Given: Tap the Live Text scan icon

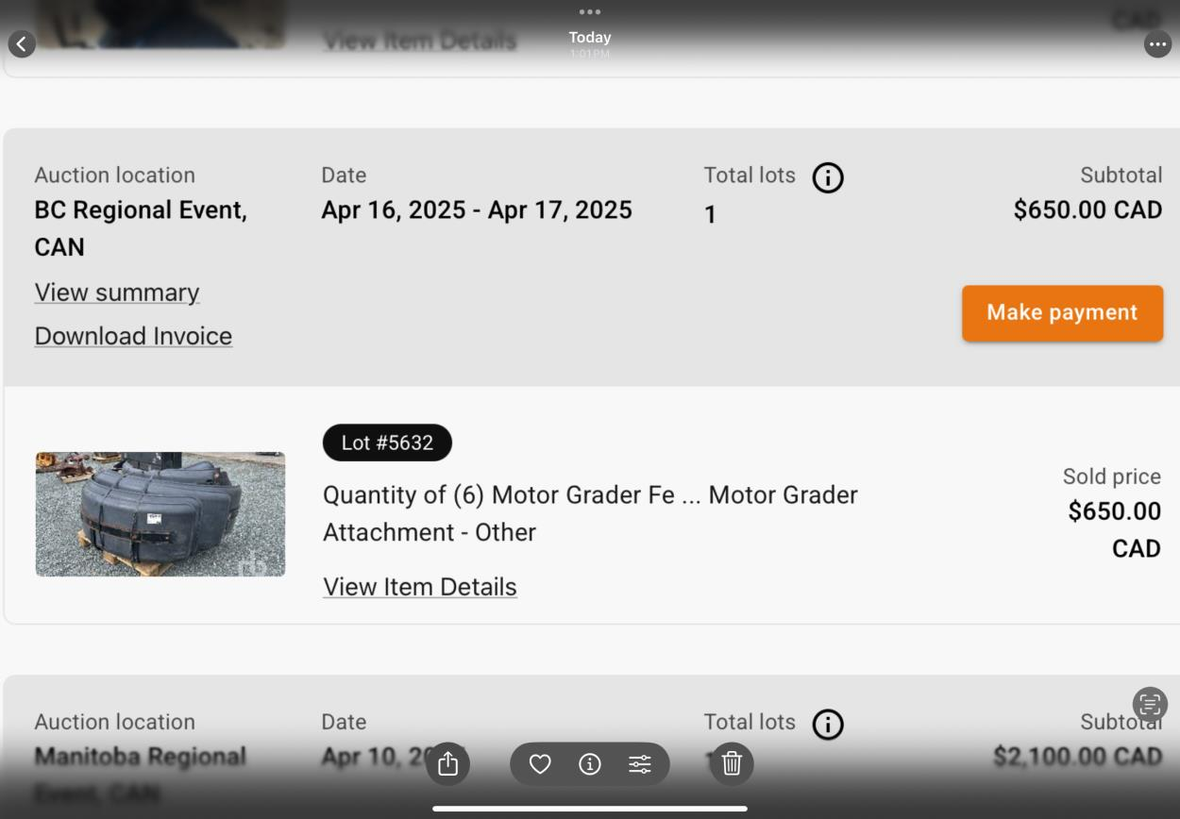Looking at the screenshot, I should click(x=1150, y=704).
